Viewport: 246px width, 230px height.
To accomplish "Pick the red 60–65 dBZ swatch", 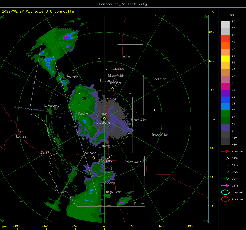I will (225, 38).
